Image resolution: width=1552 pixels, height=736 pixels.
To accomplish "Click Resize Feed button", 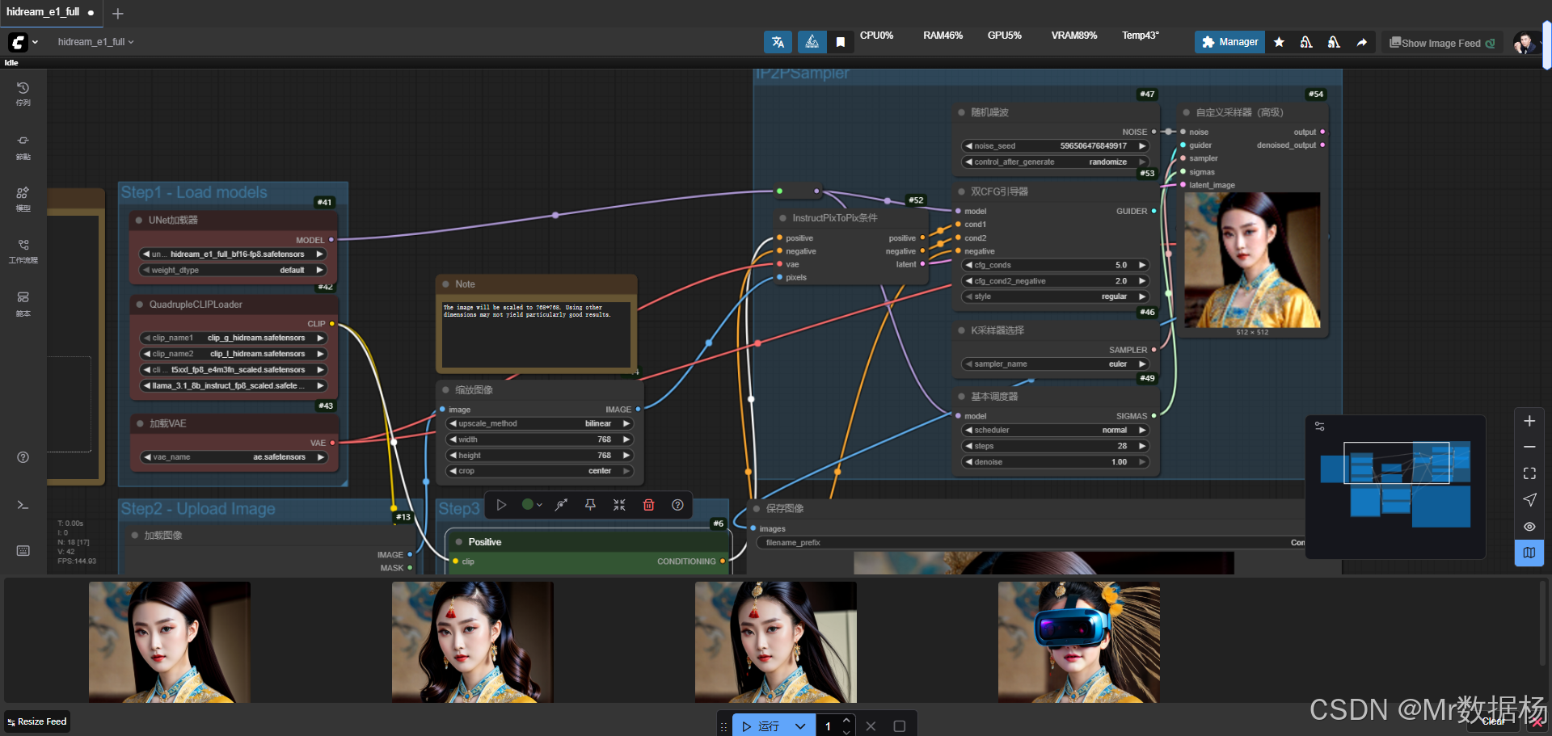I will (37, 721).
